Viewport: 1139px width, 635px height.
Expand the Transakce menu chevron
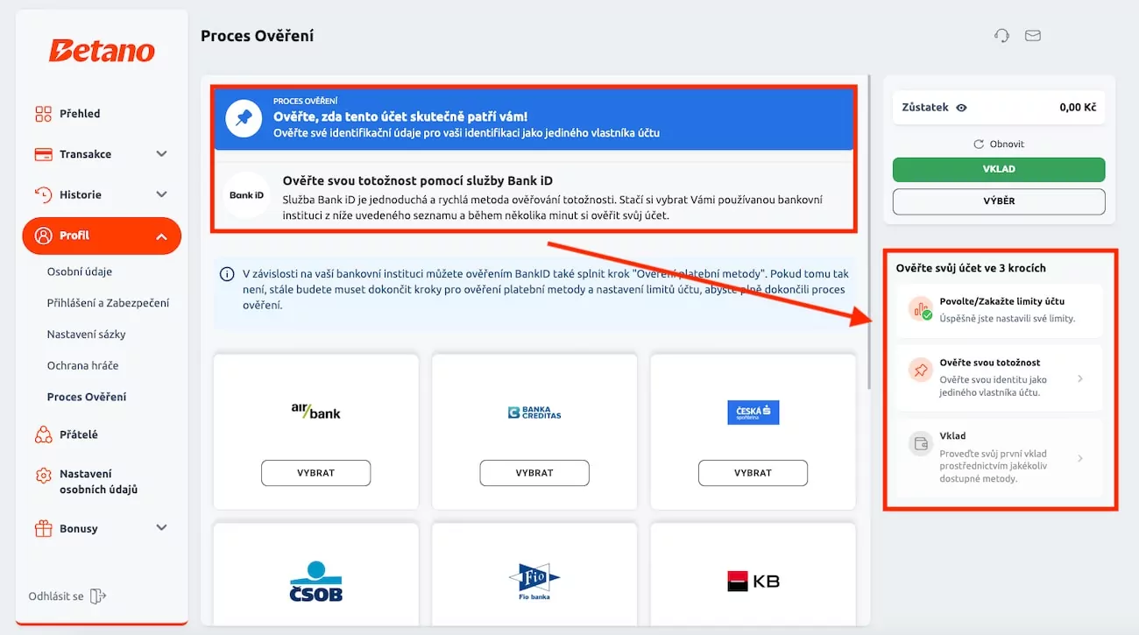tap(161, 154)
